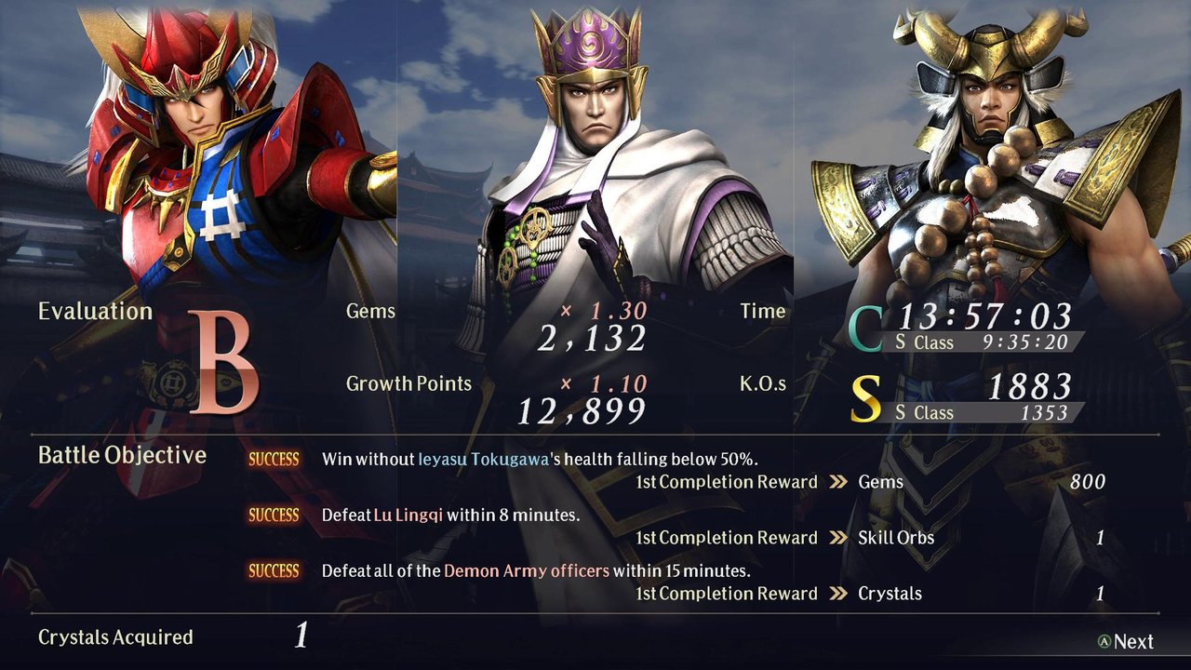Click the first SUCCESS badge for Ieyasu objective

pyautogui.click(x=274, y=459)
